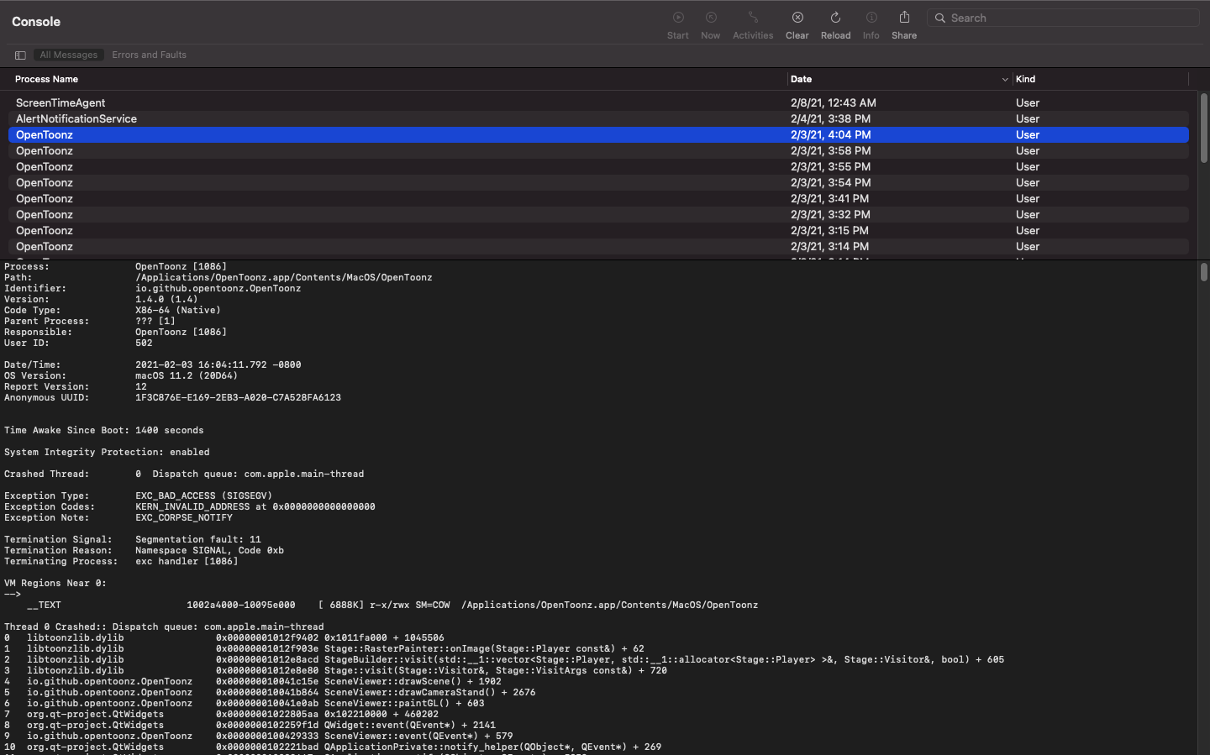1210x755 pixels.
Task: Click the date/time 2021-02-03 16:04:11.792 -0800
Action: click(x=218, y=365)
